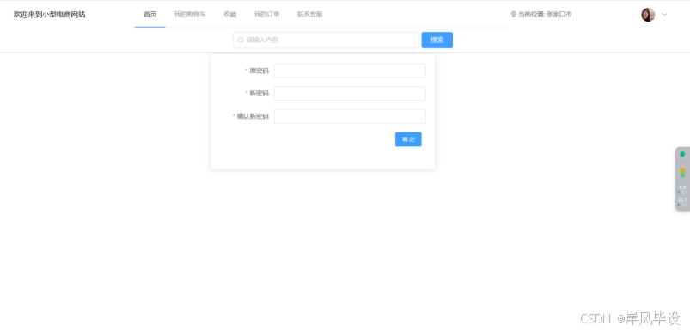Screen dimensions: 690x332
Task: Click the 新密码 new password field
Action: [350, 94]
